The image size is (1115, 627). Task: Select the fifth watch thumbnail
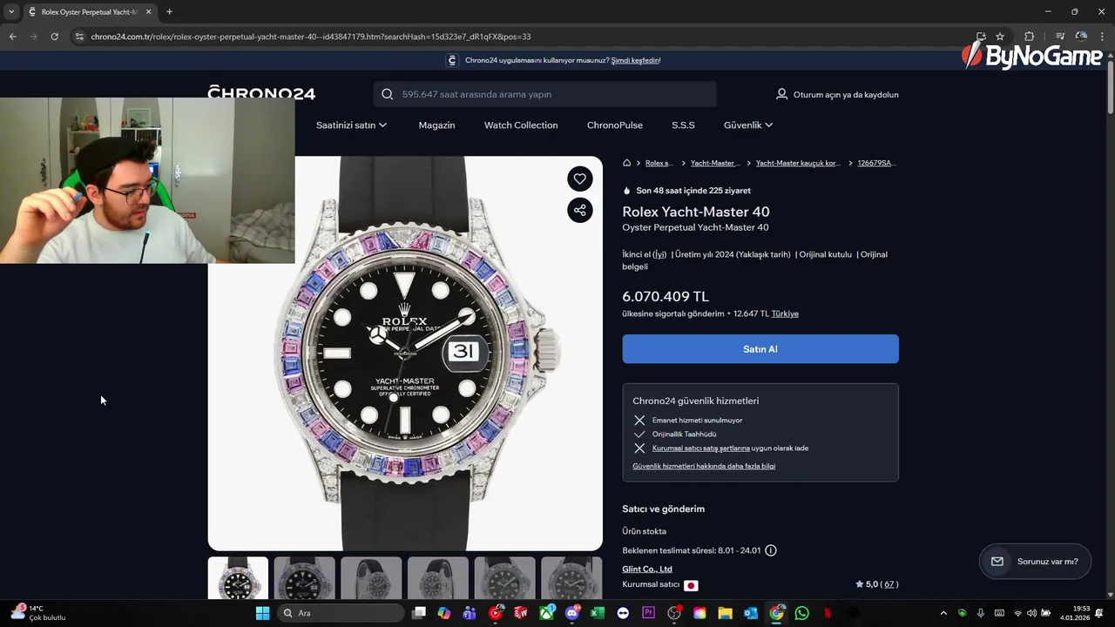[x=505, y=578]
